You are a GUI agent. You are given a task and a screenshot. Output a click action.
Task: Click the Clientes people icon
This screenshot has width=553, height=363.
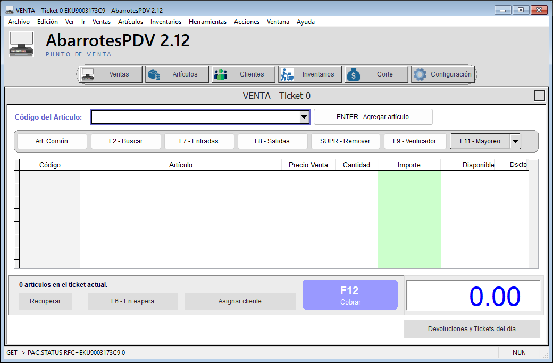coord(221,74)
